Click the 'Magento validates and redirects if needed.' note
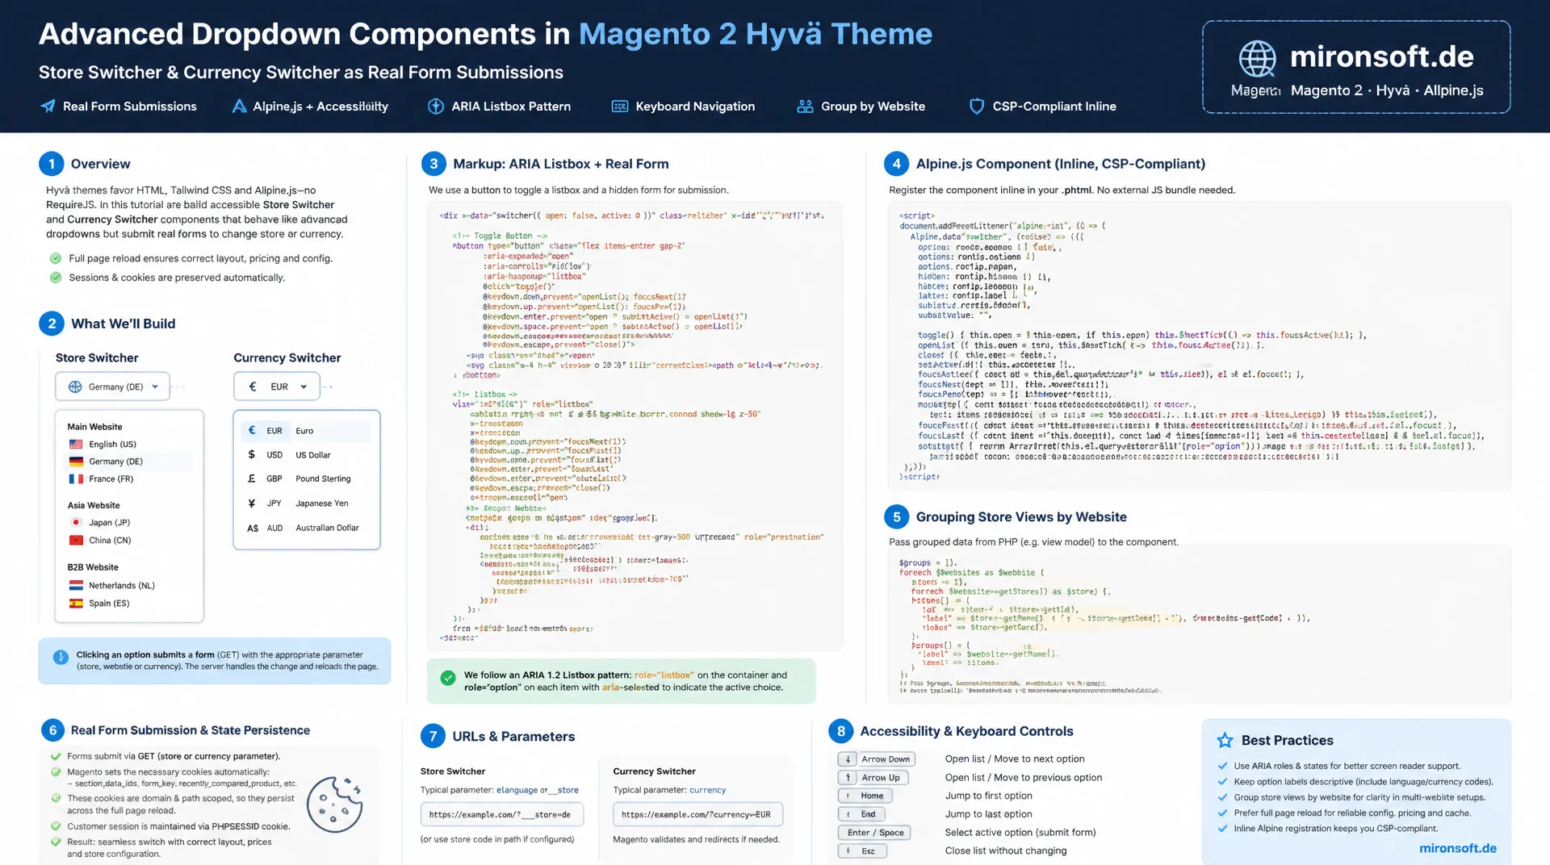The height and width of the screenshot is (865, 1550). point(696,840)
